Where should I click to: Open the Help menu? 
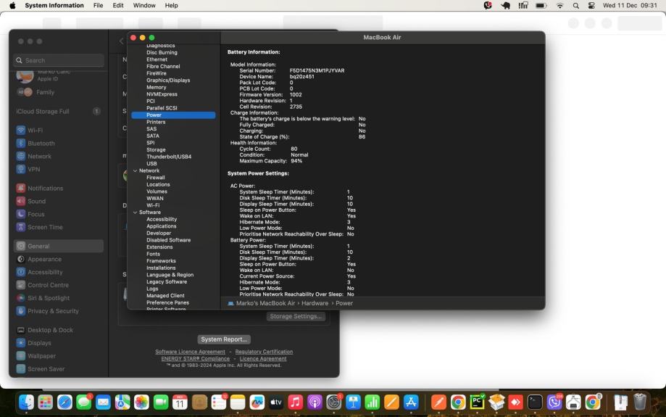pos(171,6)
